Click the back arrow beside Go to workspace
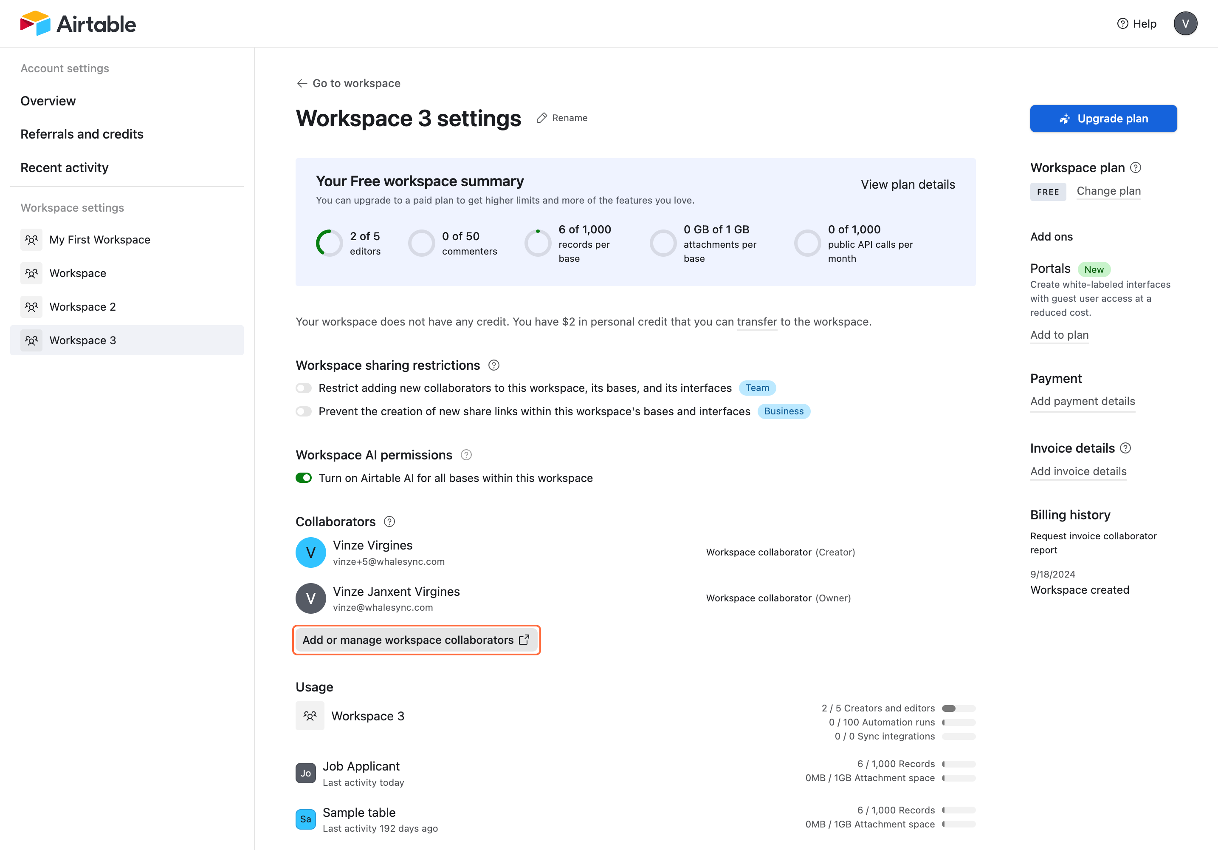Viewport: 1218px width, 850px height. (302, 83)
